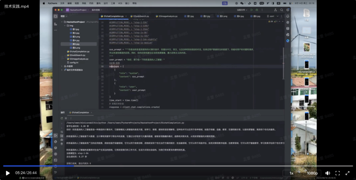Open the project tool window folder icon

[x=56, y=16]
